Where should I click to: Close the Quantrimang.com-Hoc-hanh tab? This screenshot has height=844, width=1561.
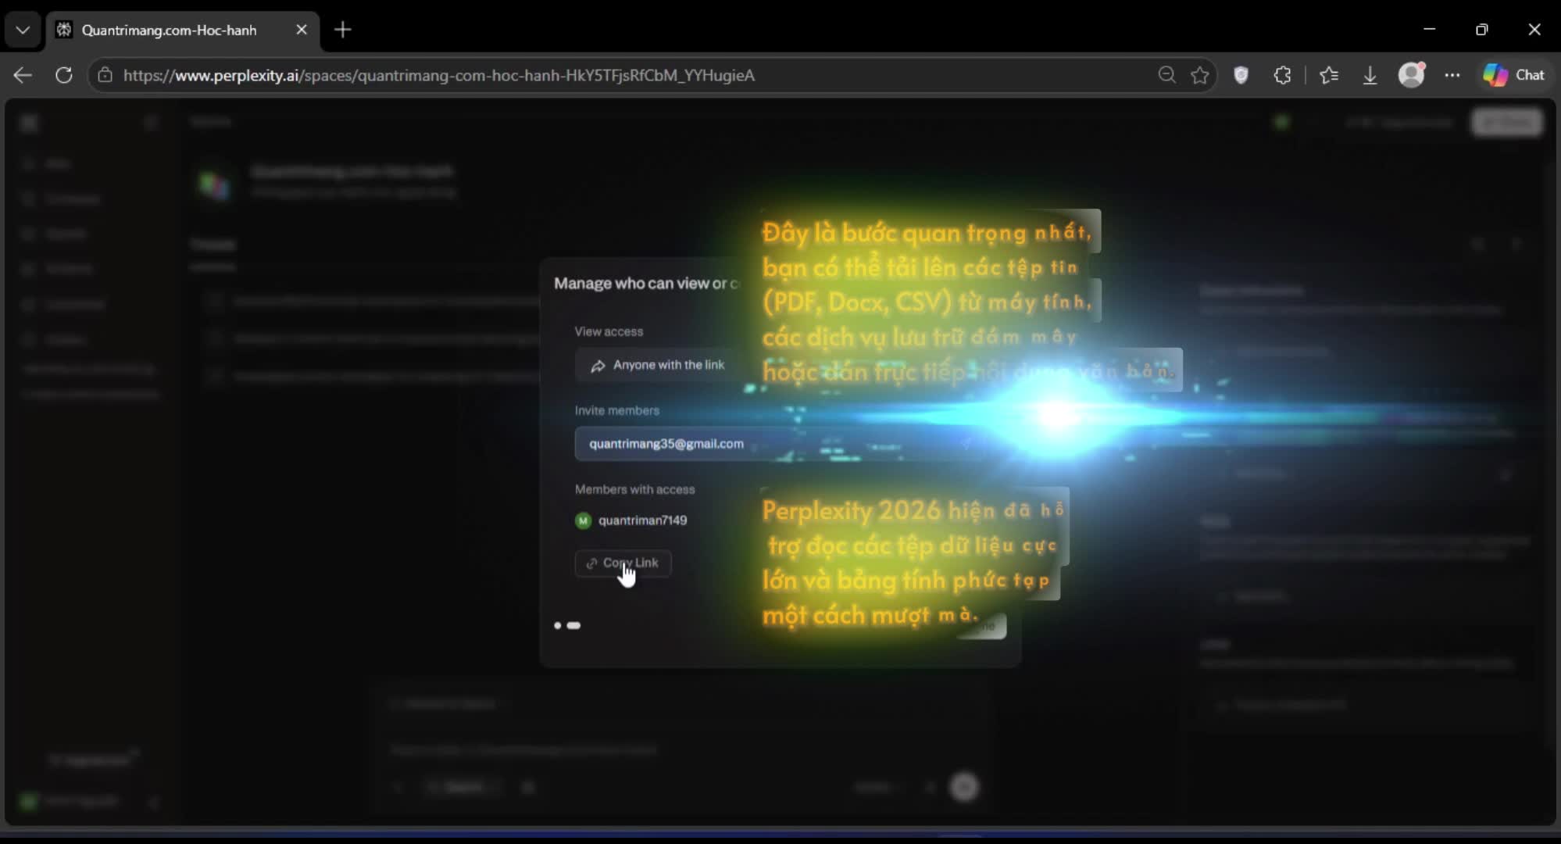[x=302, y=30]
